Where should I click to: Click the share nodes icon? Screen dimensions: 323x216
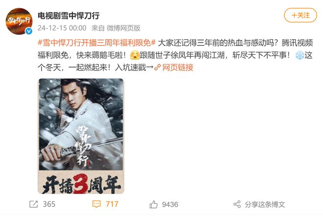pos(237,204)
